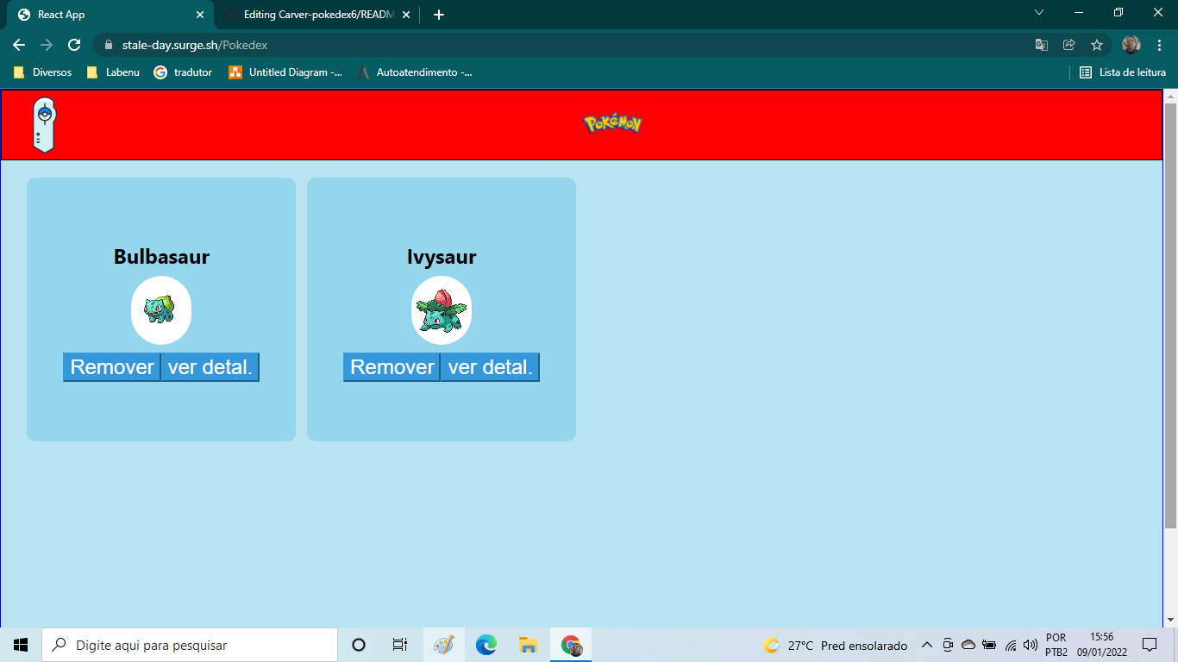Viewport: 1178px width, 662px height.
Task: Click the Meet Now camera tray icon
Action: tap(948, 645)
